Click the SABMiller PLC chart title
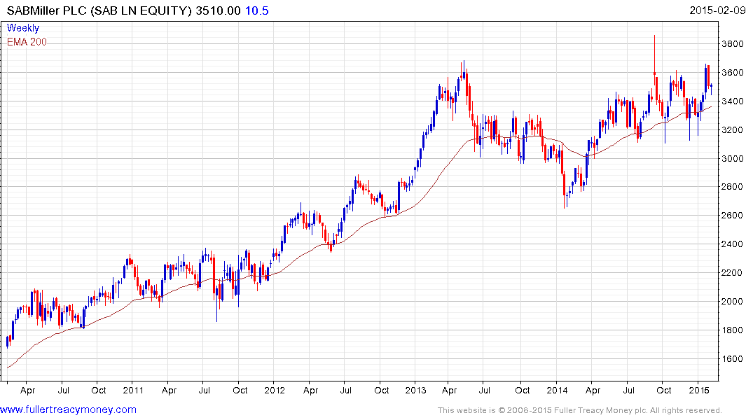Screen dimensions: 753x420 (99, 10)
